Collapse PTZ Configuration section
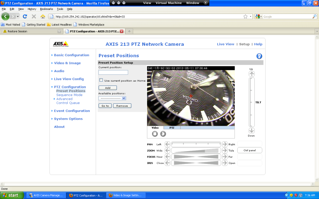Screen dimensions: 319x199 [x=70, y=87]
